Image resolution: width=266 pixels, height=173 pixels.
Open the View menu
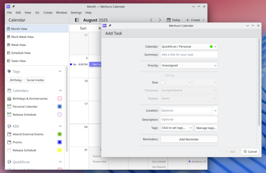click(28, 13)
